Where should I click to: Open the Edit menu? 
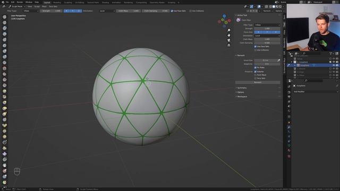coord(13,2)
